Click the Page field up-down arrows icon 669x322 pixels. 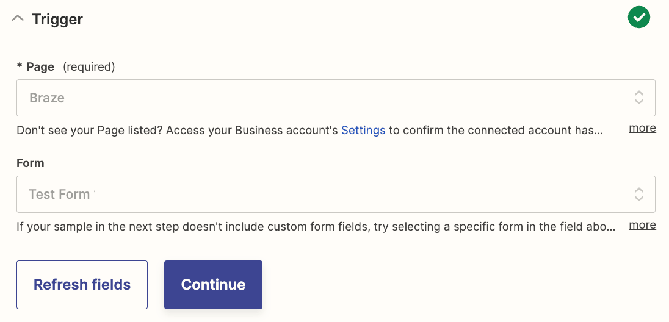coord(638,98)
